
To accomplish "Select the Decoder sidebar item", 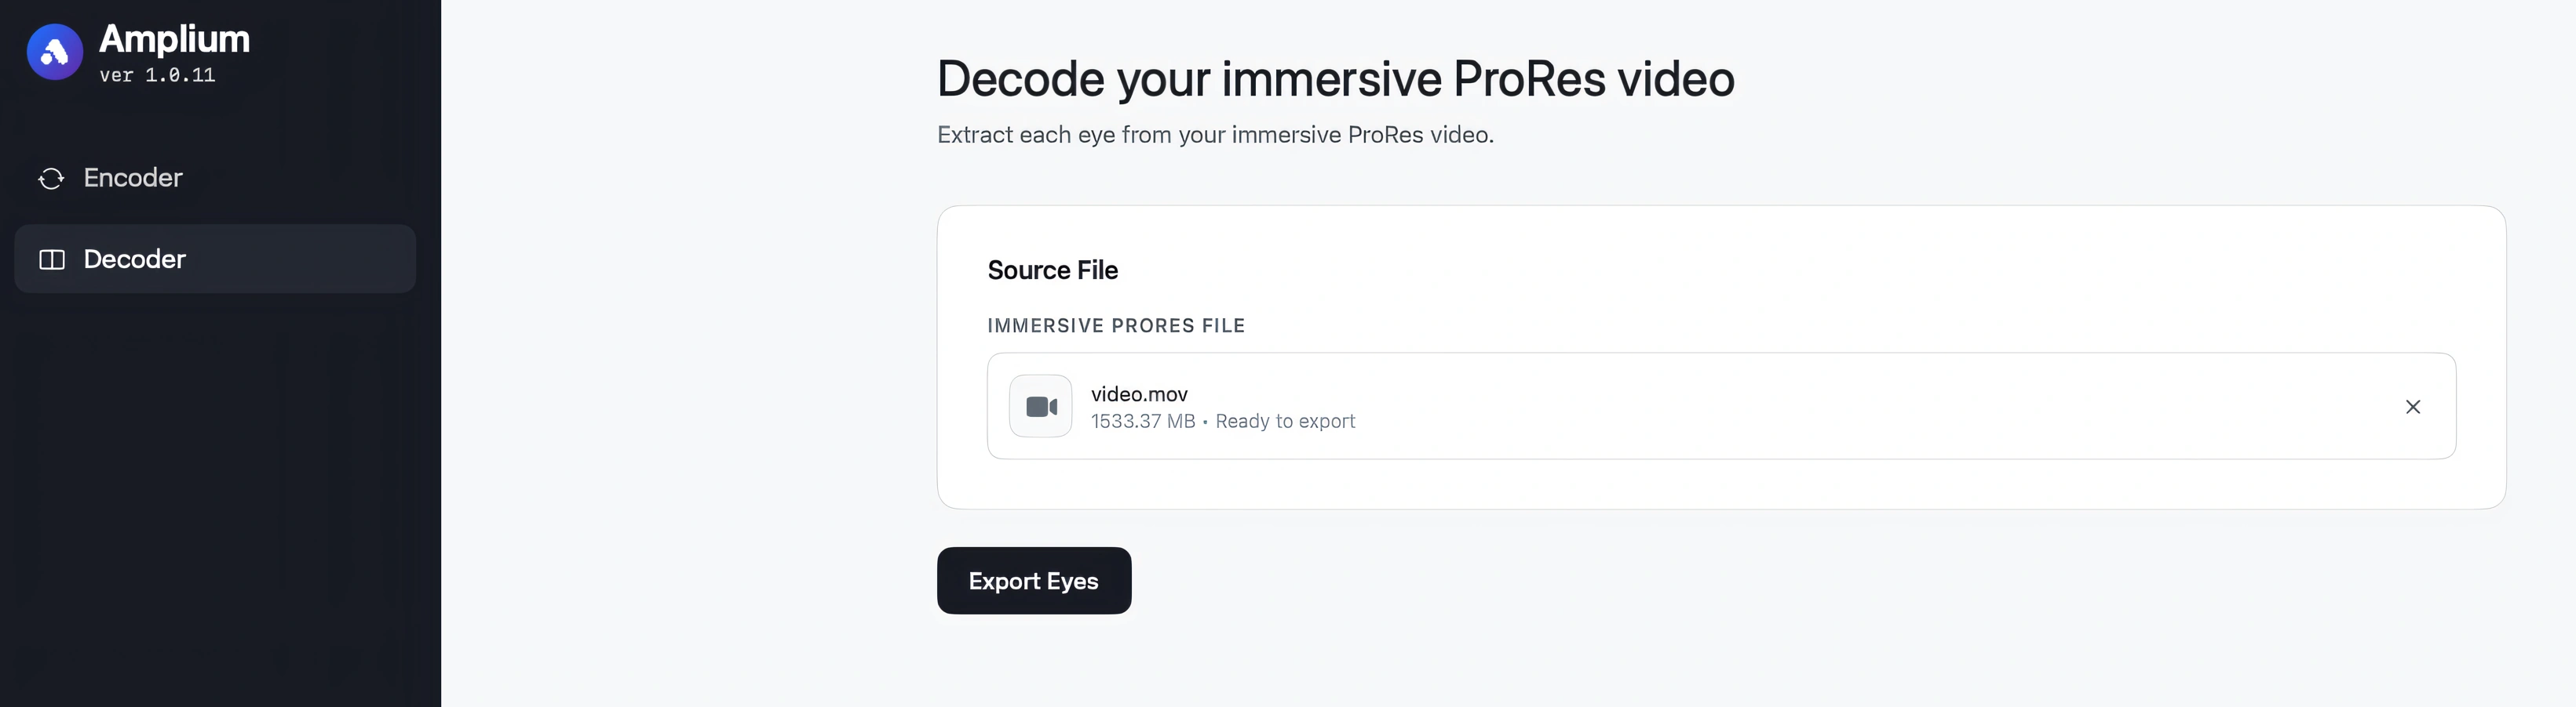I will pos(215,259).
